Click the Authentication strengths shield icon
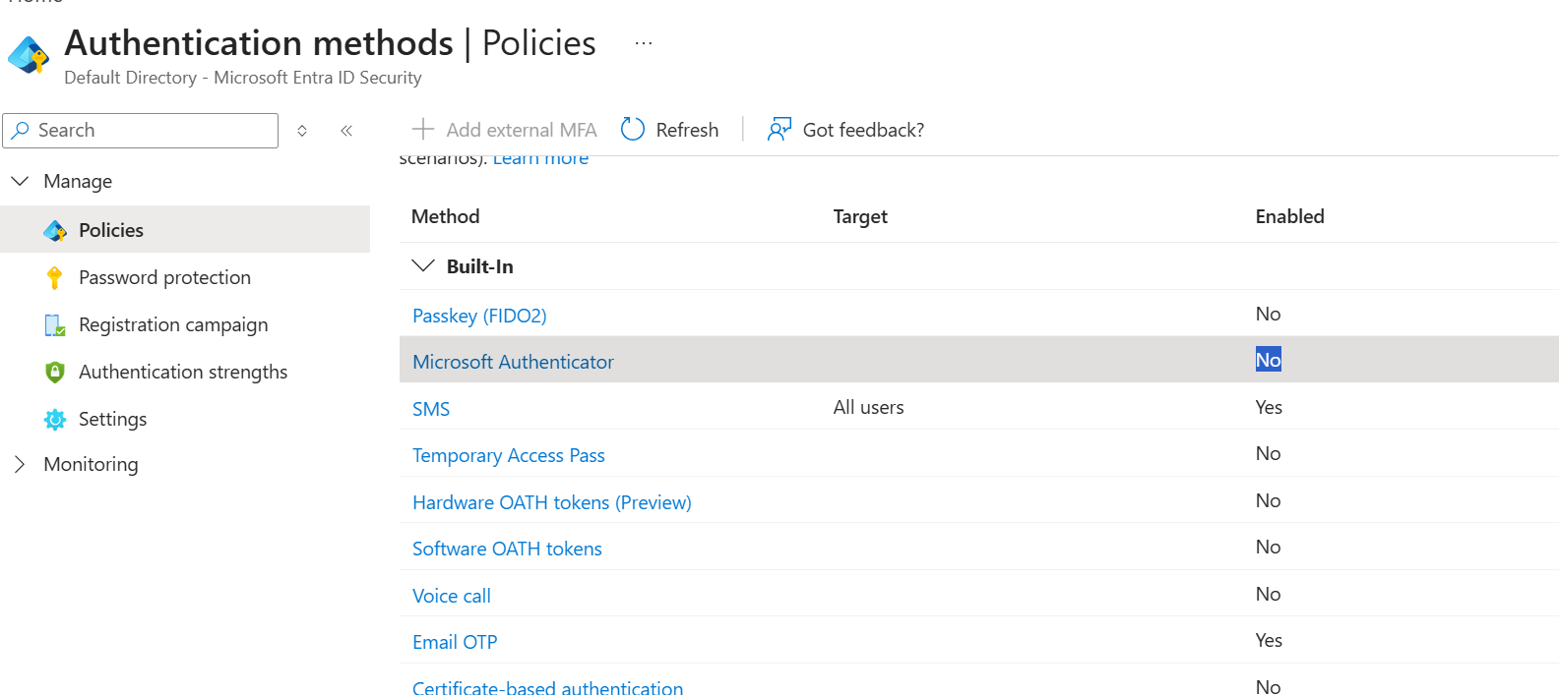1559x695 pixels. tap(55, 372)
